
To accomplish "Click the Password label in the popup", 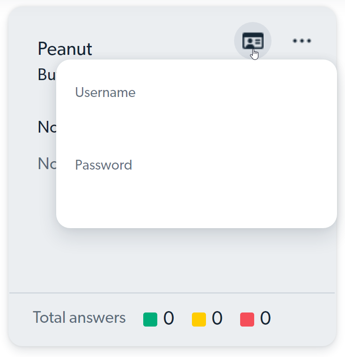I will pyautogui.click(x=103, y=164).
